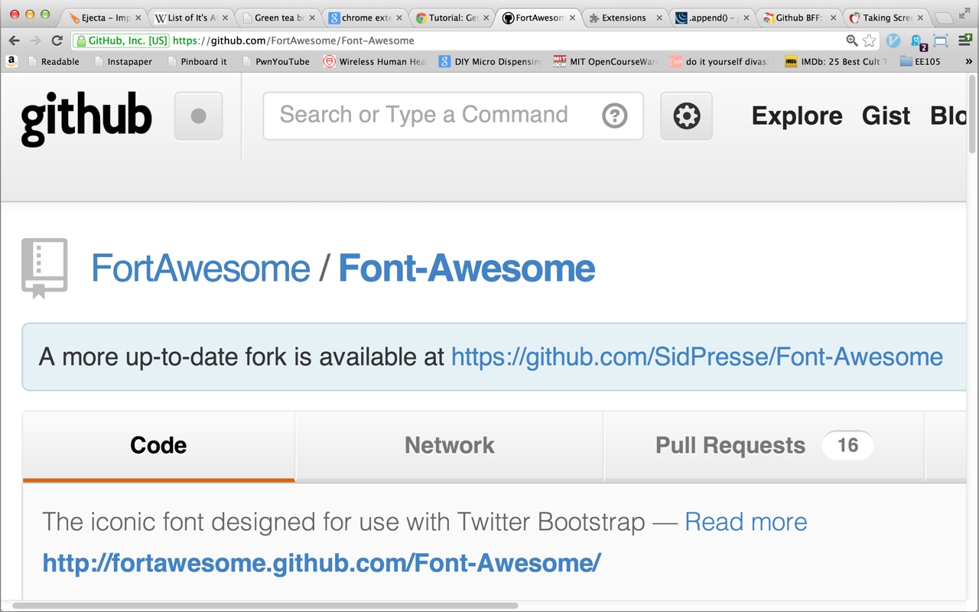Click the Amazon bookmark icon

pos(10,61)
